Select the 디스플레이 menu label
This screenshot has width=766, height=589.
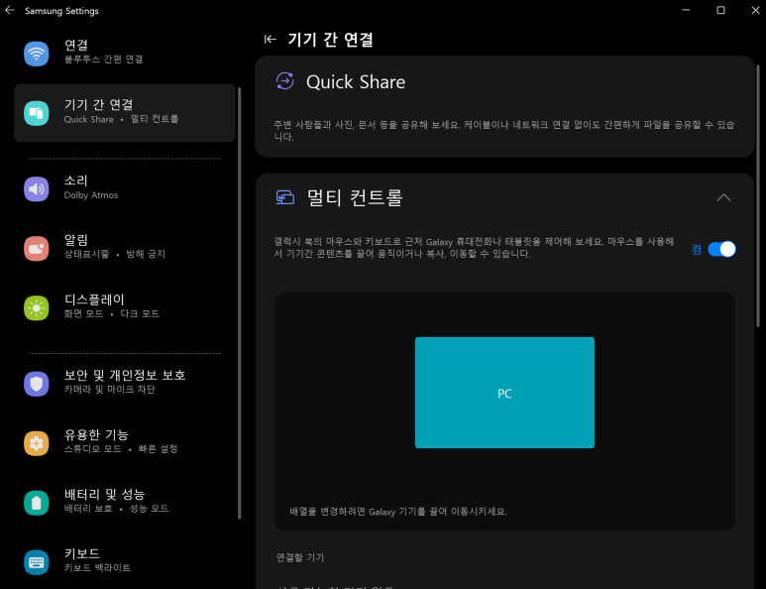(94, 299)
